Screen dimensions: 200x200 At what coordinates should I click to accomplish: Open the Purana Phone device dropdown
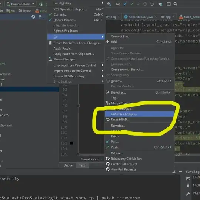click(x=21, y=4)
